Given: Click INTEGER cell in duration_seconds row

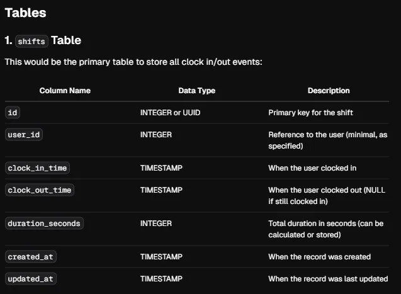Looking at the screenshot, I should 156,223.
